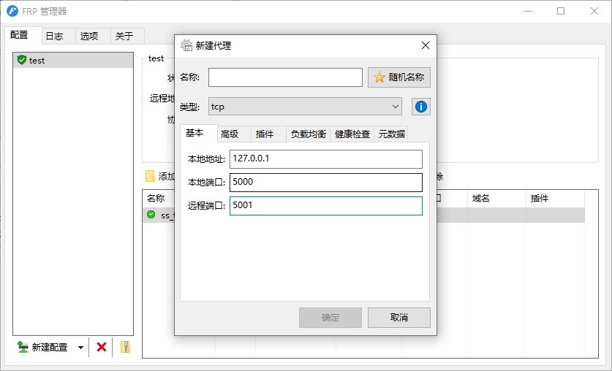Image resolution: width=612 pixels, height=371 pixels.
Task: Focus the 本地地址 field showing 127.0.0.1
Action: click(x=325, y=159)
